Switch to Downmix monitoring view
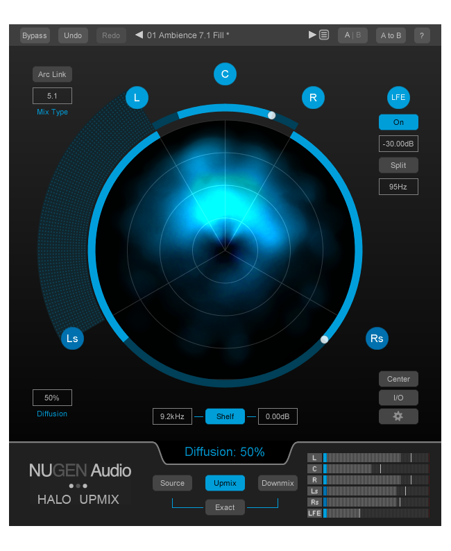 278,483
